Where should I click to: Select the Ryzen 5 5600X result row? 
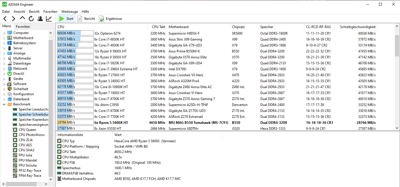pyautogui.click(x=199, y=123)
